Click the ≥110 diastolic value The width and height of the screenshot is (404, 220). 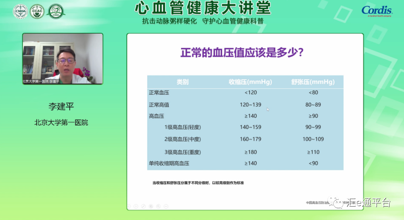coord(313,152)
